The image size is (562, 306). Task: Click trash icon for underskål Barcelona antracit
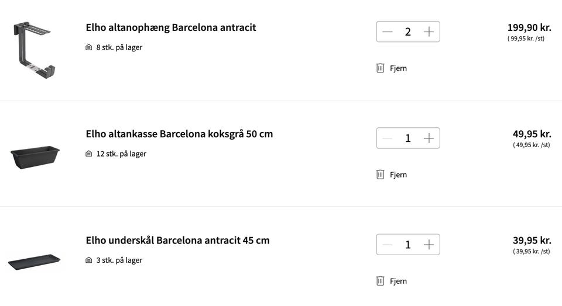click(381, 281)
